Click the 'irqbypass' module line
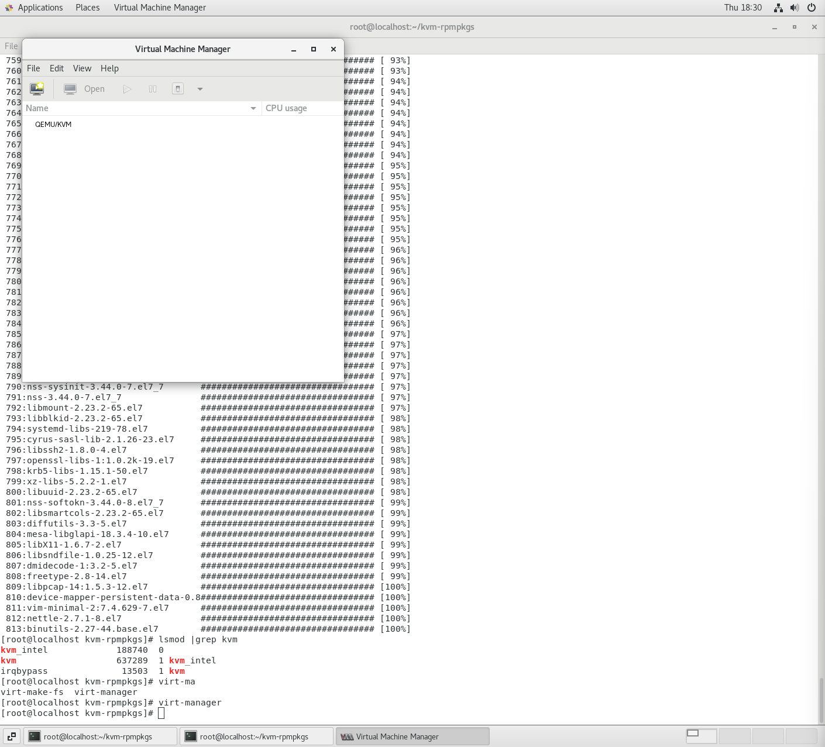This screenshot has width=825, height=747. (x=93, y=671)
